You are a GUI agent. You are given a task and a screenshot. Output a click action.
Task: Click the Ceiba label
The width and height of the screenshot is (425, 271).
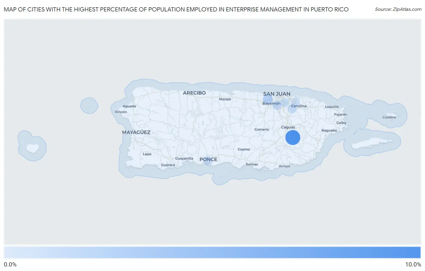click(x=341, y=123)
